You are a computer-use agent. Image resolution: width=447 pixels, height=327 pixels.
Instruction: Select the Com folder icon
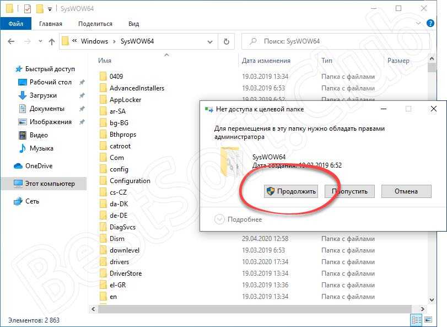(x=103, y=158)
